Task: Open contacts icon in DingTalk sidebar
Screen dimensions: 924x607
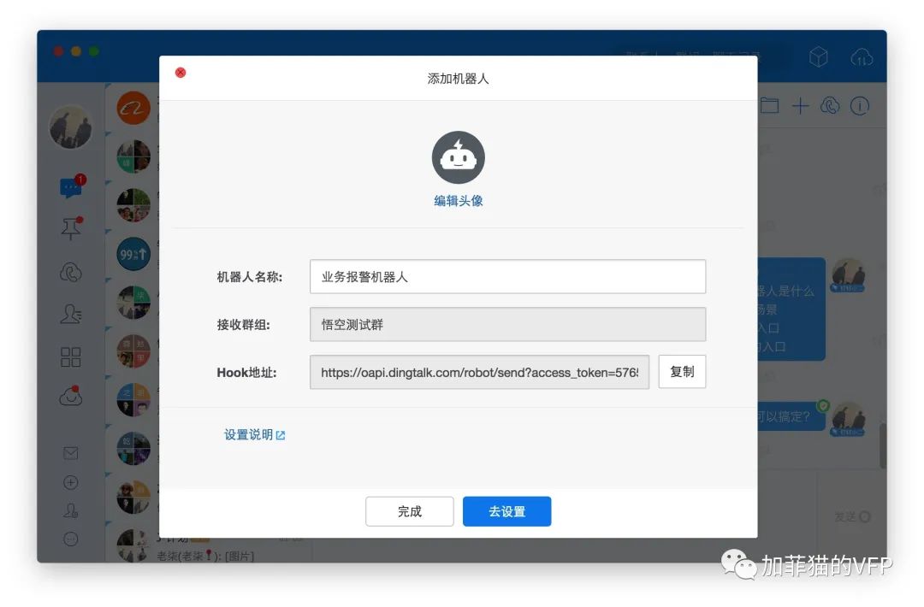Action: coord(71,314)
